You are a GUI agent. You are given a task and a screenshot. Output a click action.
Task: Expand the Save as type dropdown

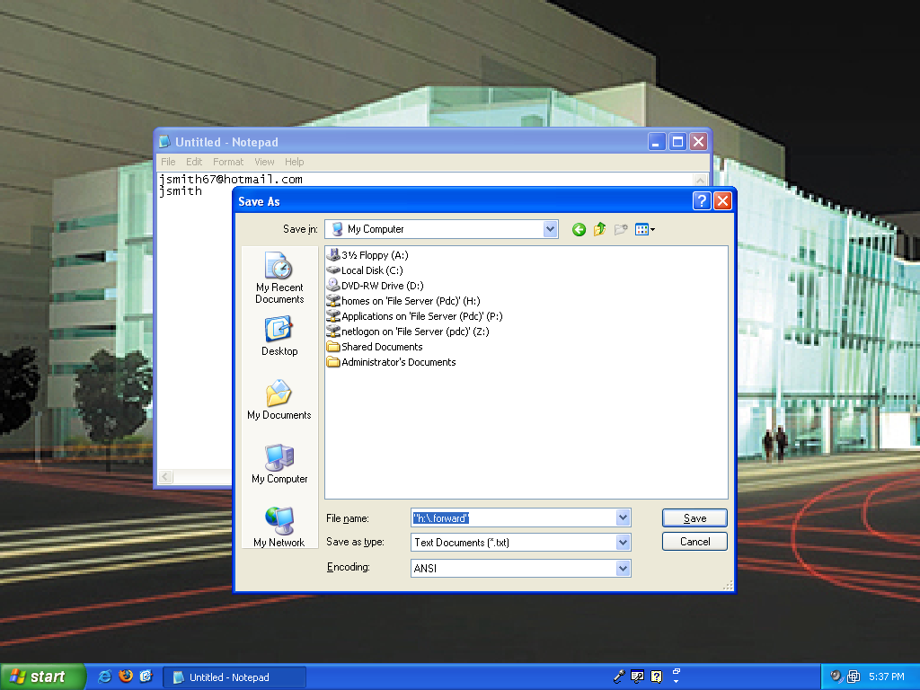(x=624, y=542)
